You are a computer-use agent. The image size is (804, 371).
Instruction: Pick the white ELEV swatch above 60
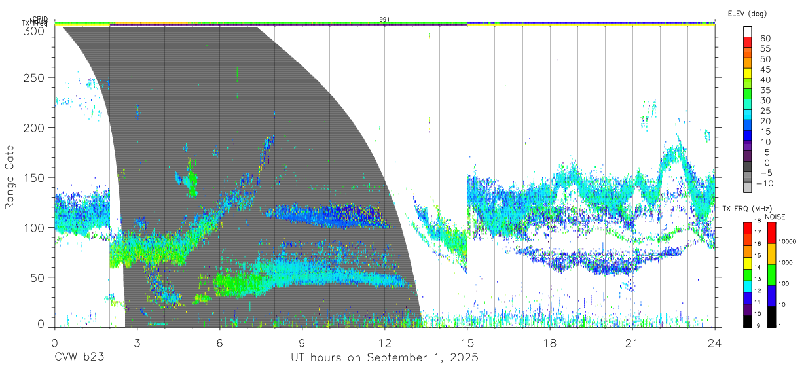[x=748, y=33]
